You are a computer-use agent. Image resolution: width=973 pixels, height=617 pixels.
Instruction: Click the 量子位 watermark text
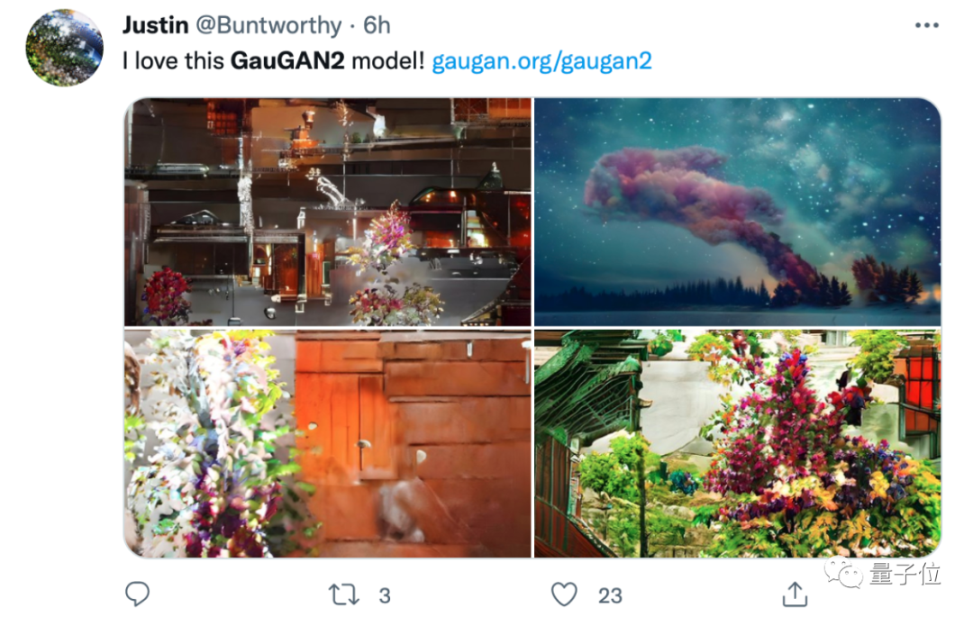tap(905, 574)
